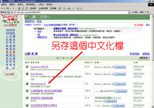Click the 編輯管理 button
The width and height of the screenshot is (154, 108).
tap(143, 58)
